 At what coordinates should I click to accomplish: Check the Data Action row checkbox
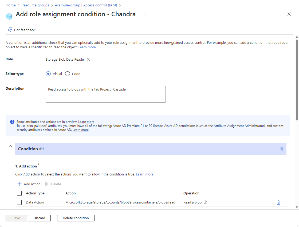[19, 202]
